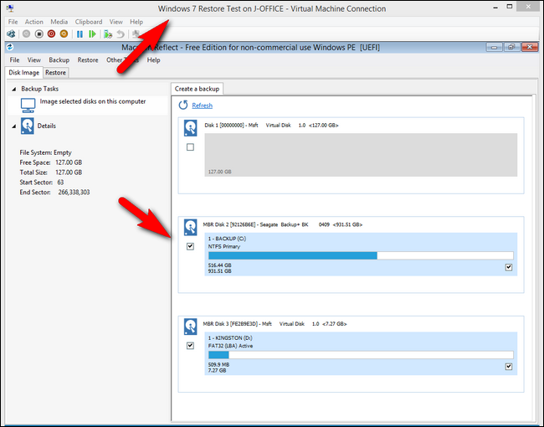Screen dimensions: 544x427
Task: Untick the KINGSTON (D:) partition checkbox
Action: pyautogui.click(x=509, y=367)
